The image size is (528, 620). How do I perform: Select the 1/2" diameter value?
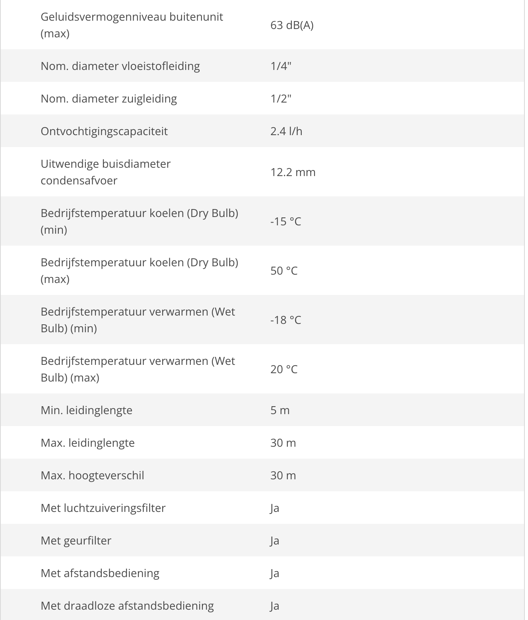[281, 99]
